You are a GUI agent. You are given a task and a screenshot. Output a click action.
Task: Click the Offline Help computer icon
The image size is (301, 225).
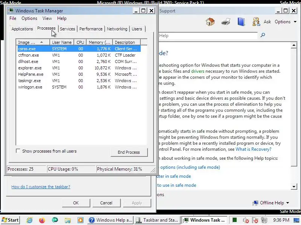click(255, 203)
